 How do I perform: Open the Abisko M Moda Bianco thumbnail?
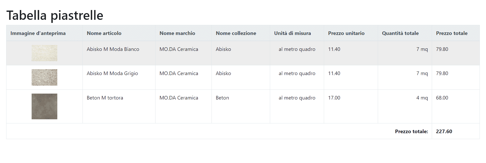click(x=44, y=53)
